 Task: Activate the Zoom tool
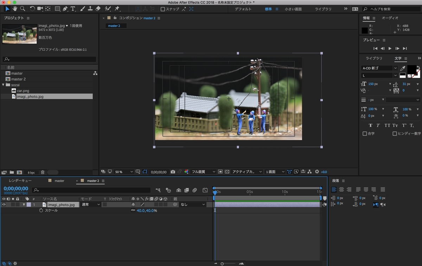23,9
